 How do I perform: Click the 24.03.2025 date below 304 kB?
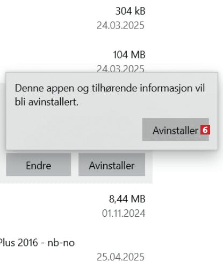120,25
